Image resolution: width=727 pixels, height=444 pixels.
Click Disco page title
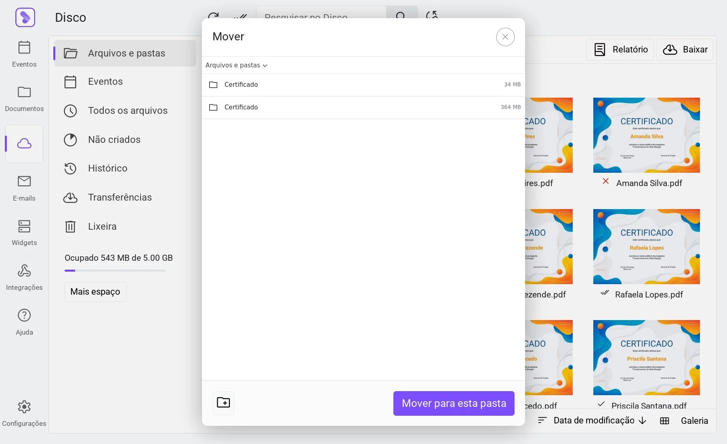[x=71, y=17]
